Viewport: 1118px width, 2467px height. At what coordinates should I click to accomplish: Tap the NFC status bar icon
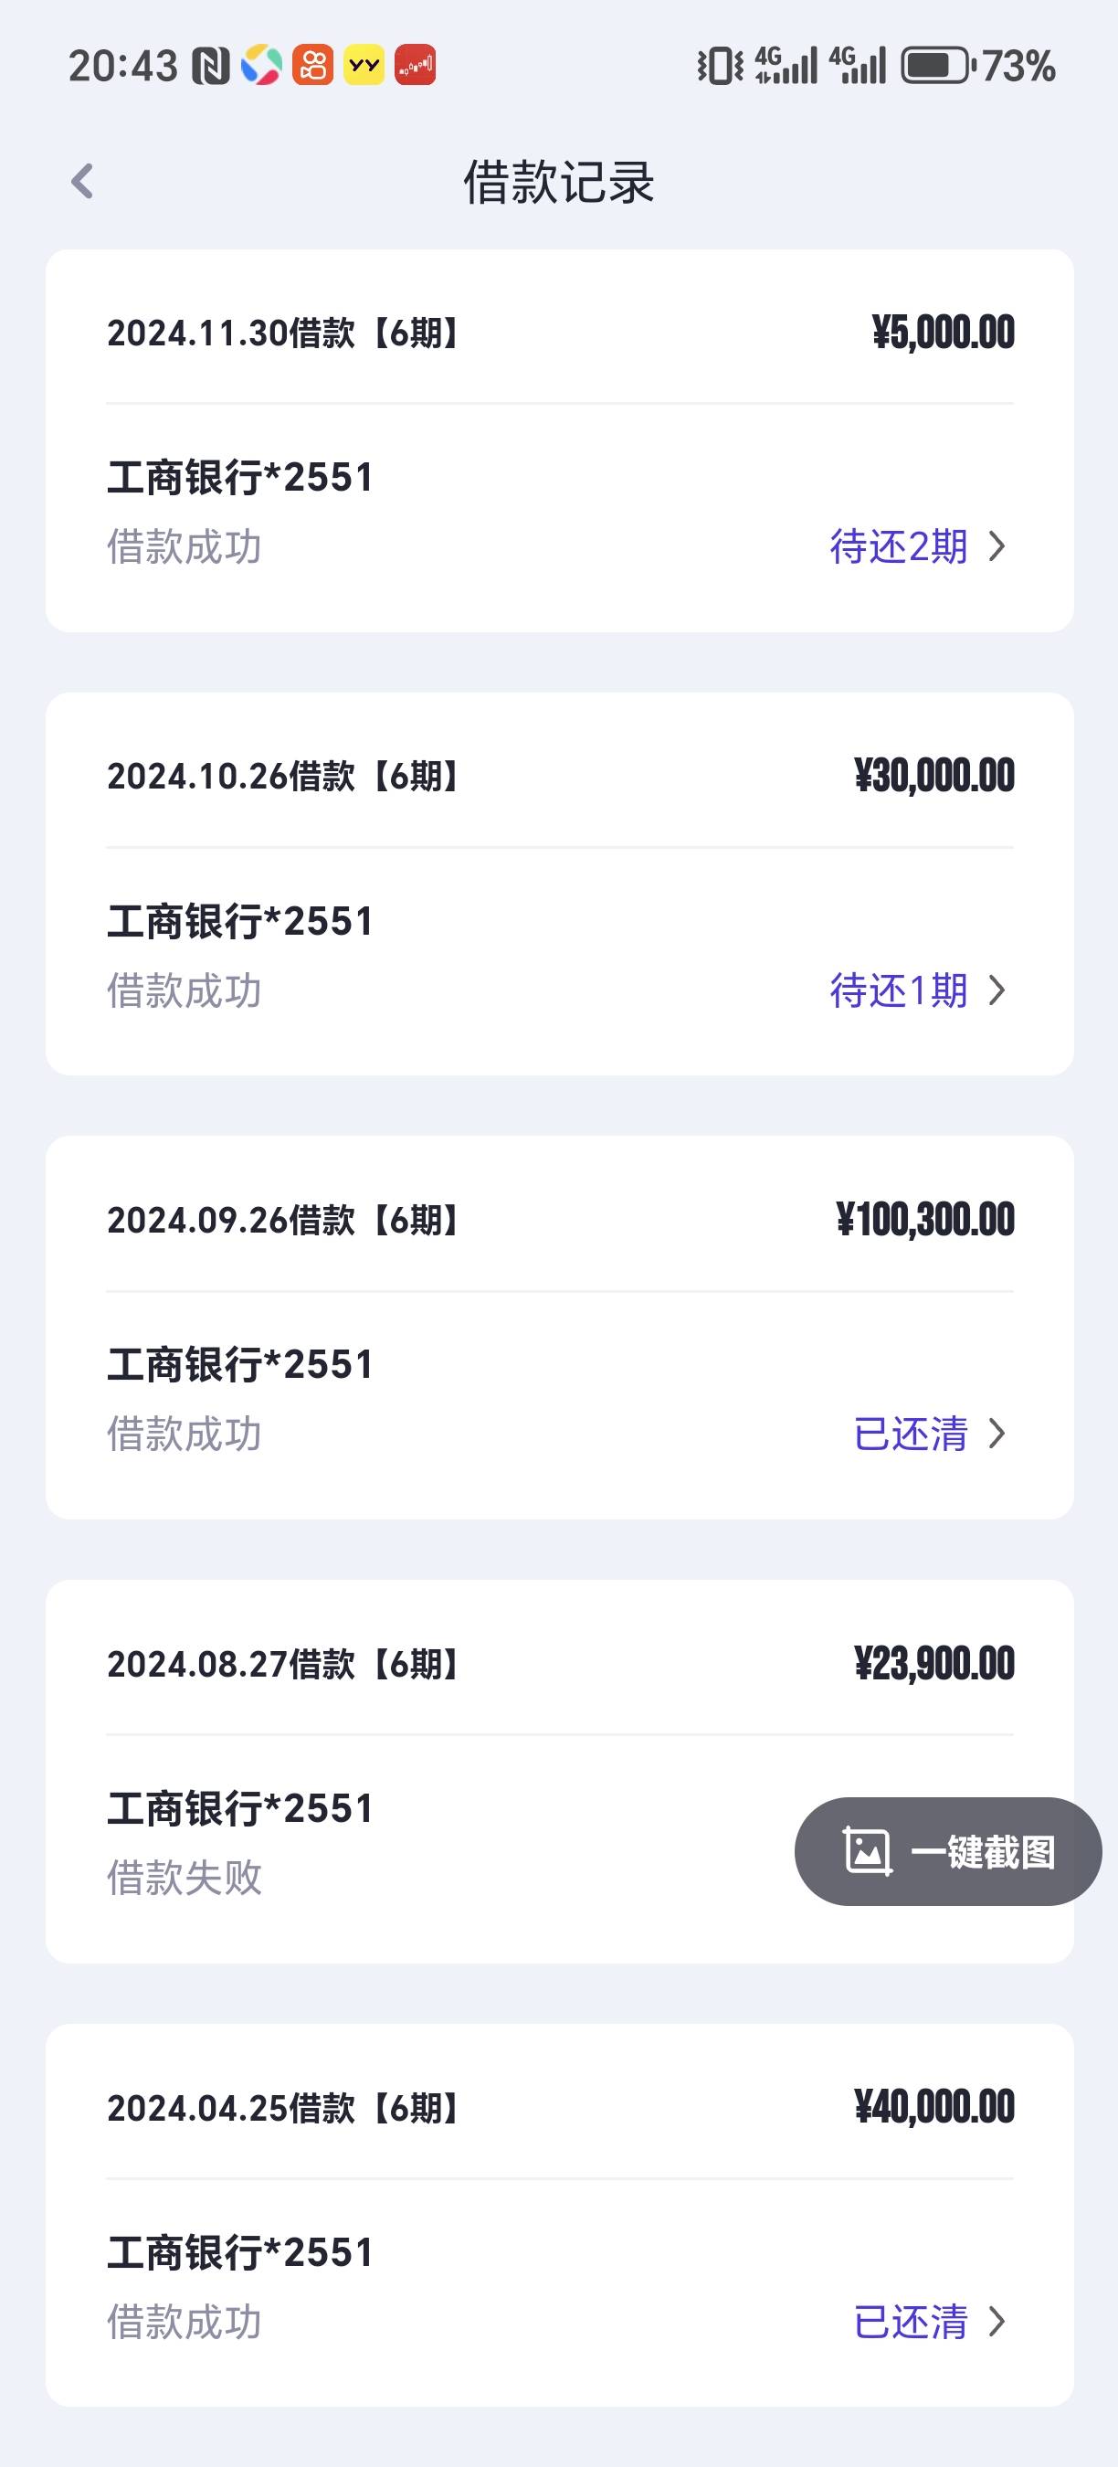(211, 66)
